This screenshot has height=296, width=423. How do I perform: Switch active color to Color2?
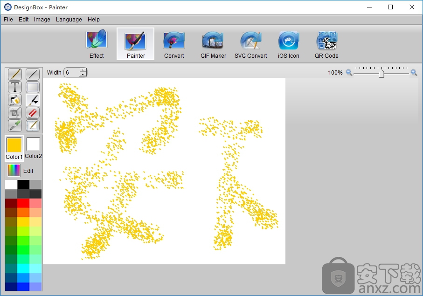click(x=33, y=145)
